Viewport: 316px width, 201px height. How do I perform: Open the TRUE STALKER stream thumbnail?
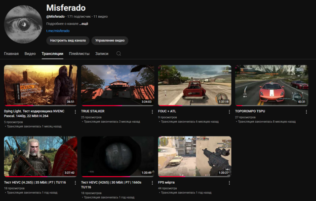coord(118,85)
